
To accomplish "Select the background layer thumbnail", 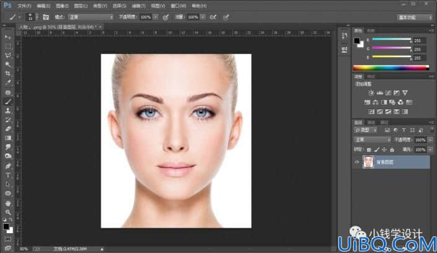I will [x=368, y=162].
